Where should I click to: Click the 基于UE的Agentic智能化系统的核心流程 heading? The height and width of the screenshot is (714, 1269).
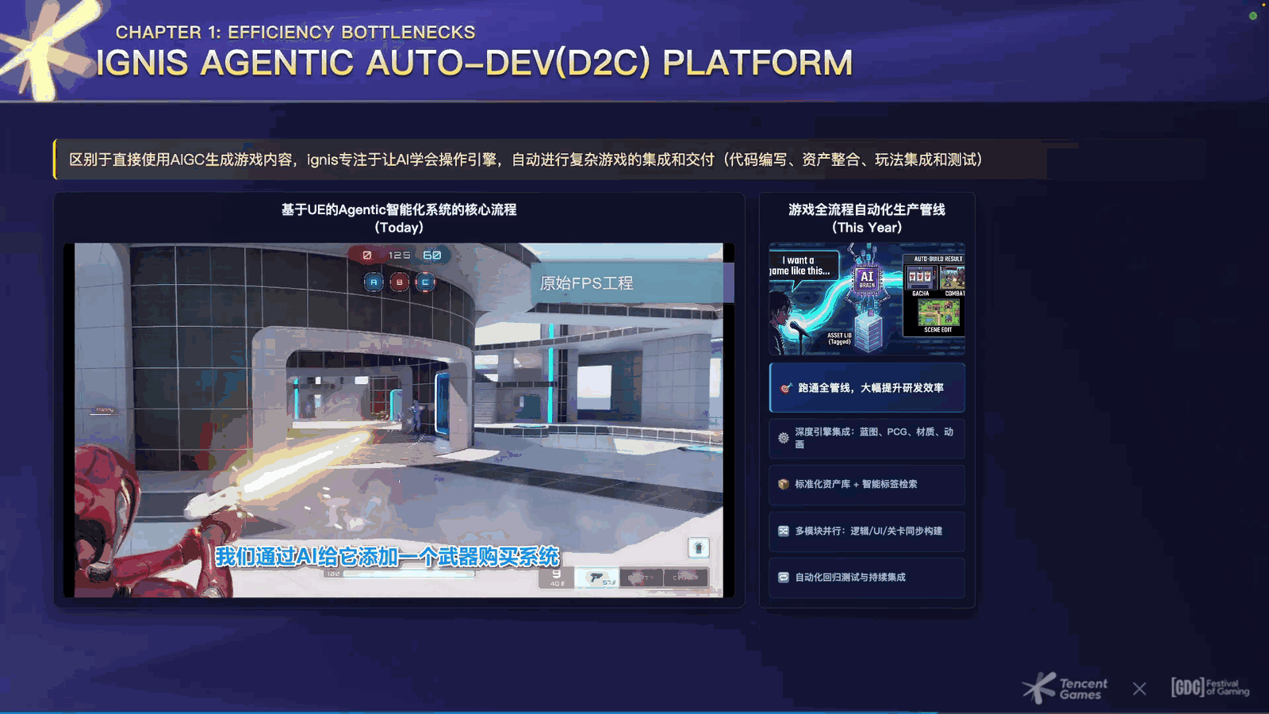pos(399,209)
